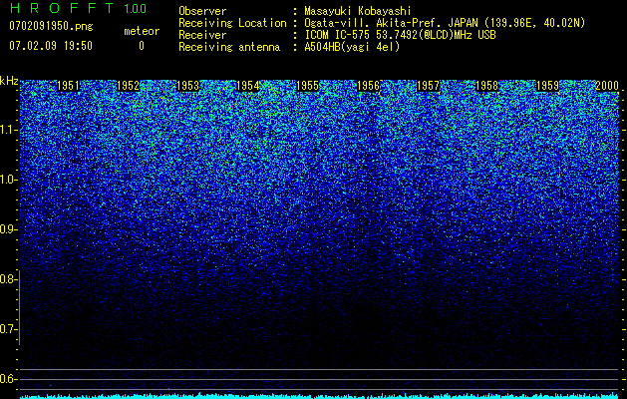The image size is (627, 399).
Task: Click the HROFFT 1.0.0 title text
Action: (x=78, y=8)
